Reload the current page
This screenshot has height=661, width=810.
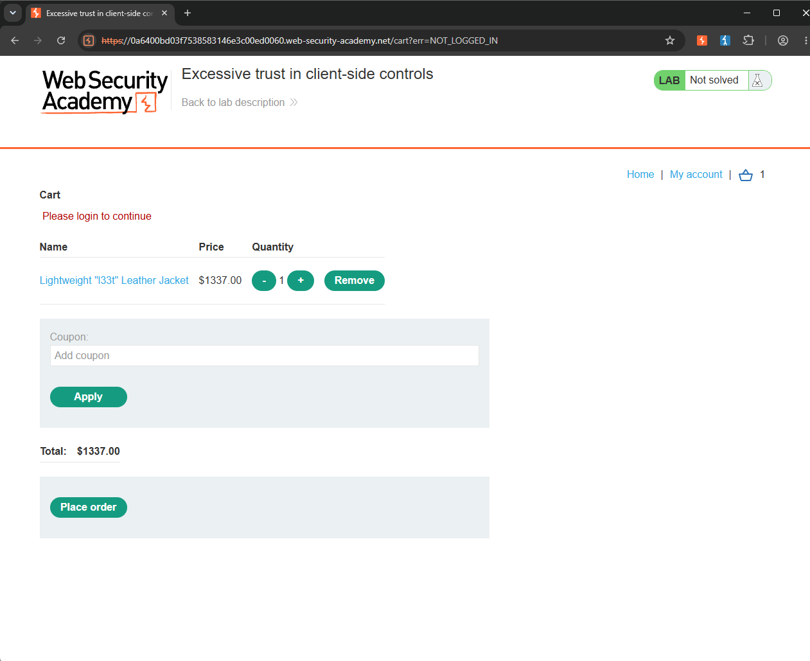(61, 40)
